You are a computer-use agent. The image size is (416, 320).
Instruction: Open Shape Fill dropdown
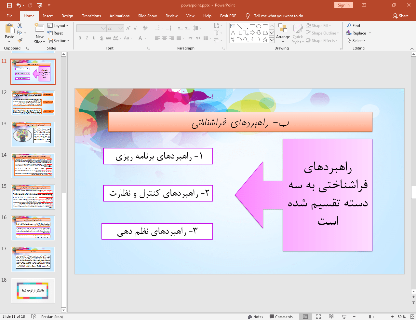(318, 25)
